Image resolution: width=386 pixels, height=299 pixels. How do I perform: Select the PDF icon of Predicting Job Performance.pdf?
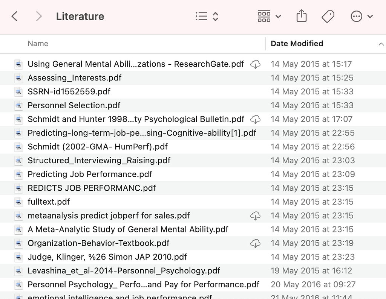18,174
